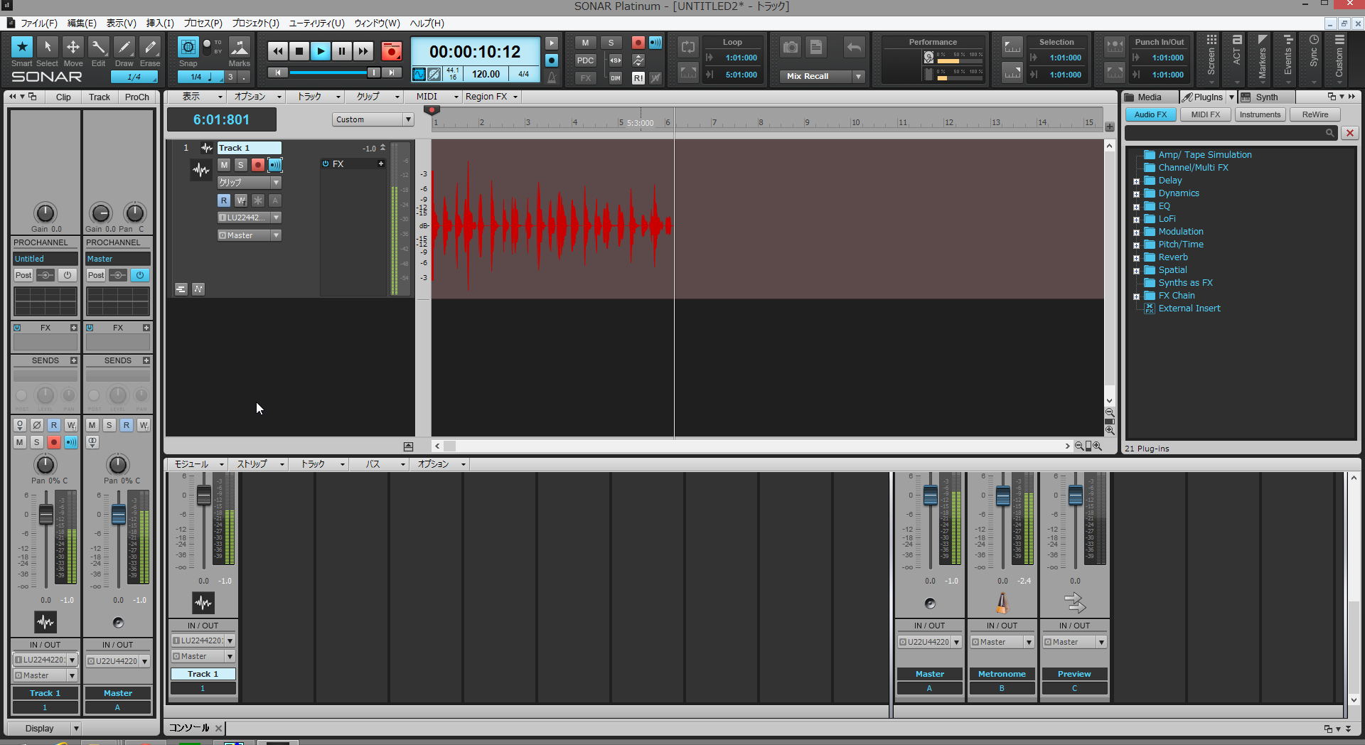Open the ファイル(F) menu

click(x=39, y=23)
